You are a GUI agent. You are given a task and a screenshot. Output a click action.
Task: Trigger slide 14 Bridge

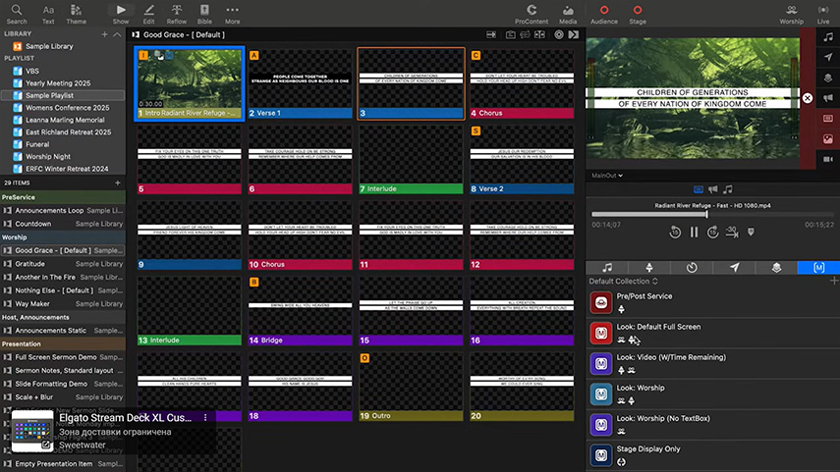coord(300,310)
